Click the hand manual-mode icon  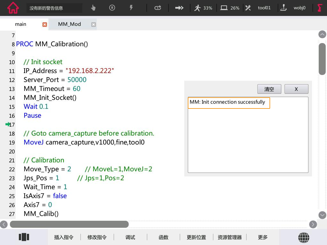tap(93, 8)
